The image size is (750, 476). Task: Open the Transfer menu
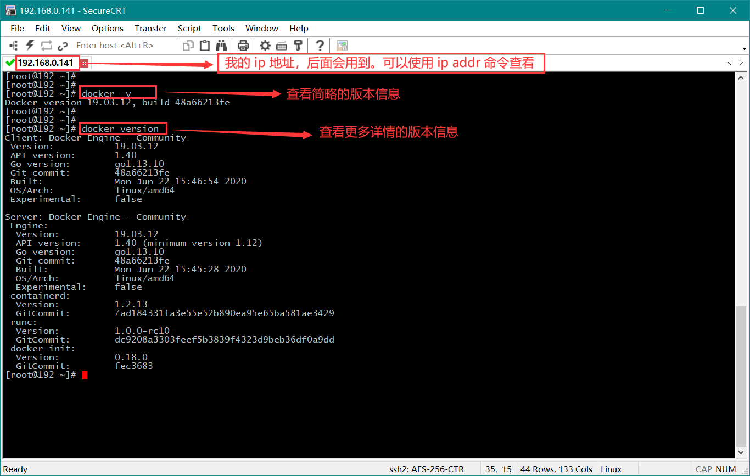(x=150, y=29)
